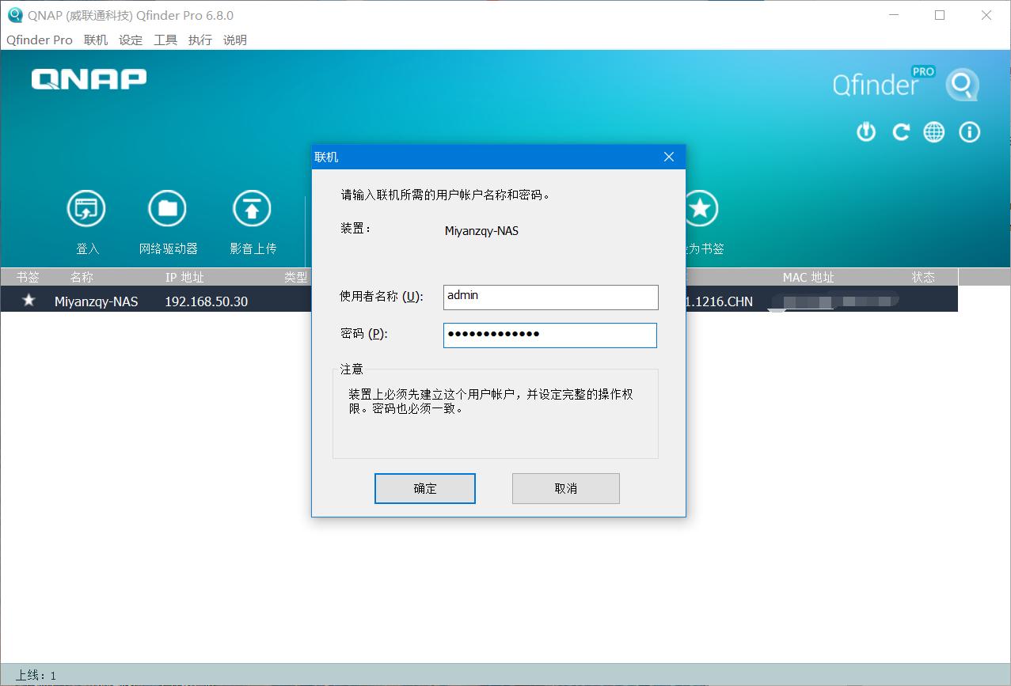Open the globe language icon
The height and width of the screenshot is (686, 1011).
933,132
